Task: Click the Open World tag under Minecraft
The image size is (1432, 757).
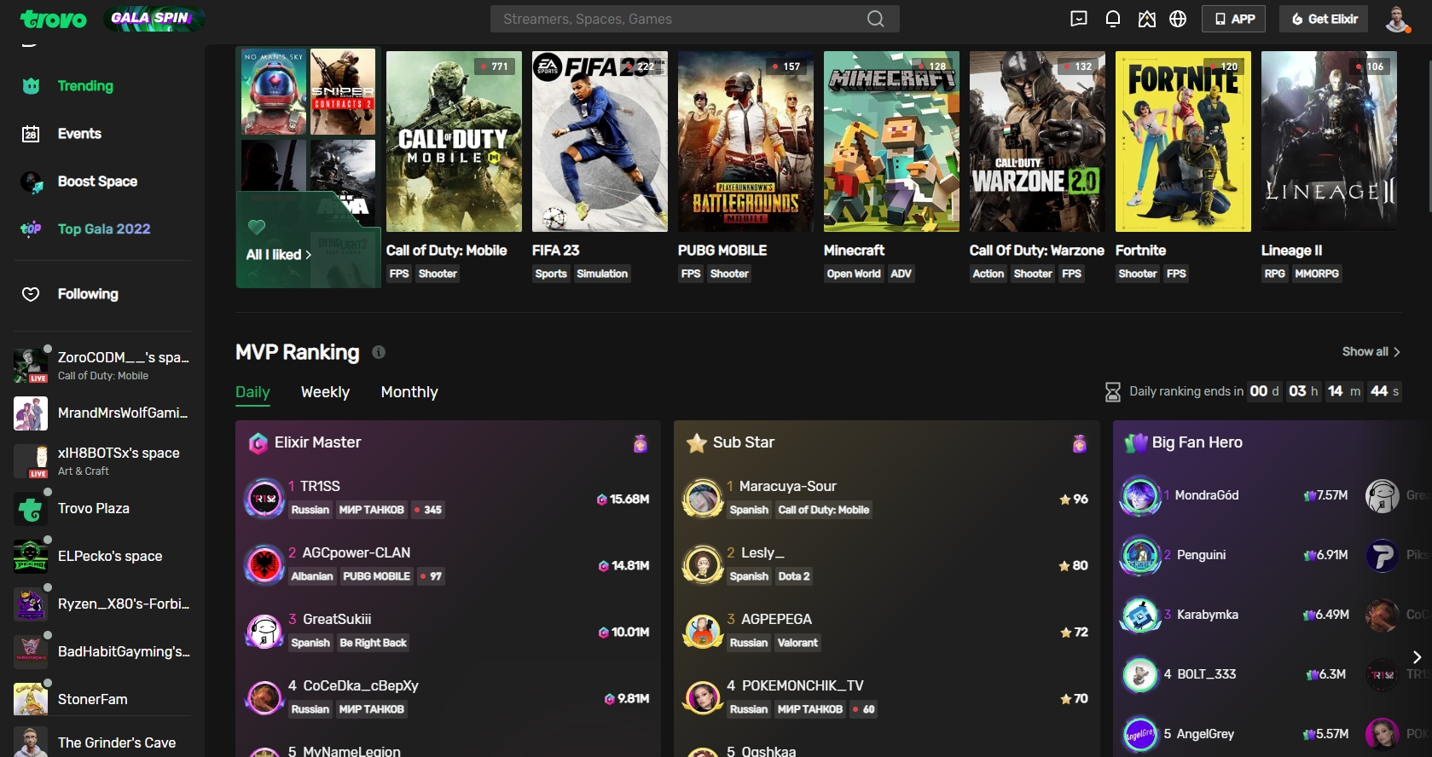Action: tap(854, 274)
